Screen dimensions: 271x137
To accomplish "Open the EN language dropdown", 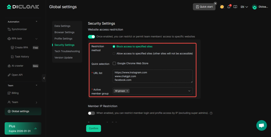I will click(244, 7).
